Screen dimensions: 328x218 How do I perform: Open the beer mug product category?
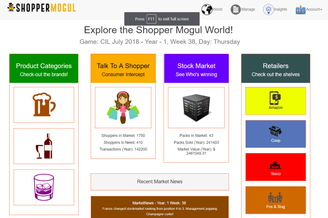pos(44,105)
